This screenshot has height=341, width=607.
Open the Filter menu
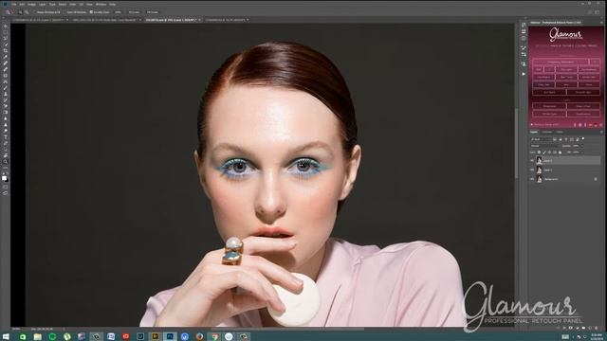pos(72,4)
